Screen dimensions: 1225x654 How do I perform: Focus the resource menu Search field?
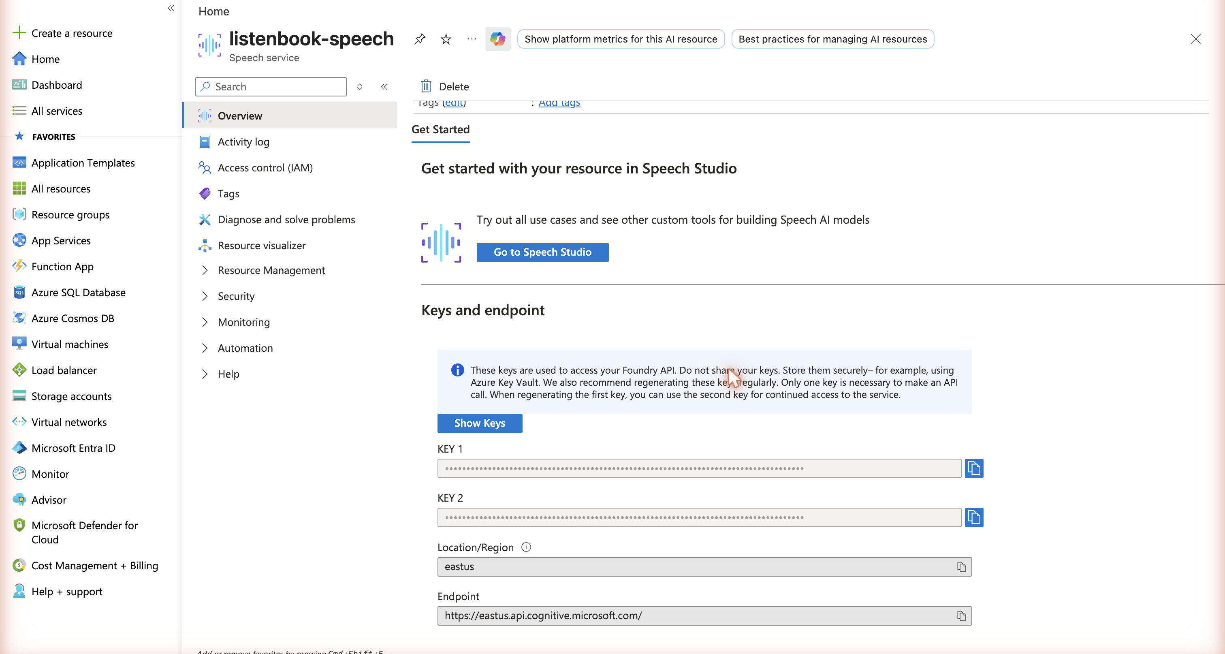click(271, 87)
